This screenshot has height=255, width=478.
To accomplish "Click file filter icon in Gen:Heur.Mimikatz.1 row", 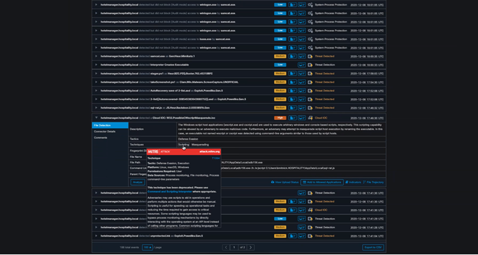I will [x=293, y=56].
